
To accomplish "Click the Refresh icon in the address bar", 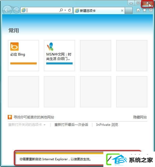I will click(69, 10).
